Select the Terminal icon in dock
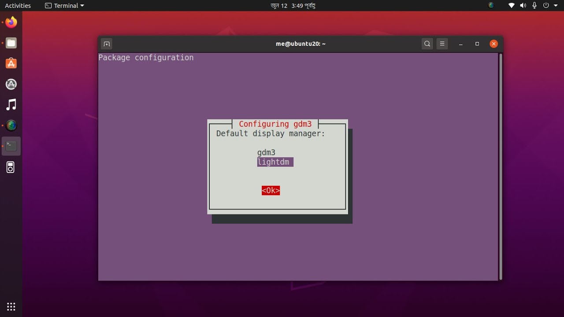This screenshot has height=317, width=564. [11, 146]
